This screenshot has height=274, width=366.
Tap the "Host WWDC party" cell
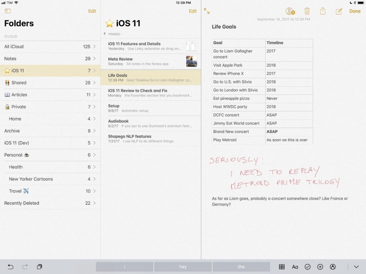238,107
